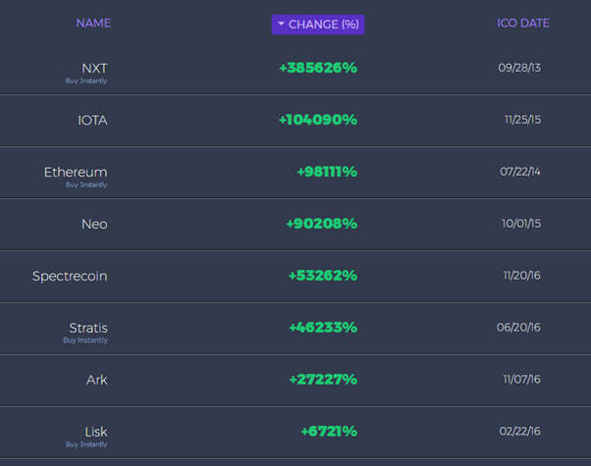Click the +104090% change for IOTA
This screenshot has height=466, width=591.
click(318, 120)
